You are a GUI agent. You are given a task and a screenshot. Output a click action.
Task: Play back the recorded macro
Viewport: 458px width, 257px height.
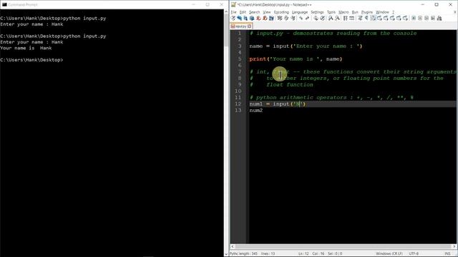click(427, 18)
